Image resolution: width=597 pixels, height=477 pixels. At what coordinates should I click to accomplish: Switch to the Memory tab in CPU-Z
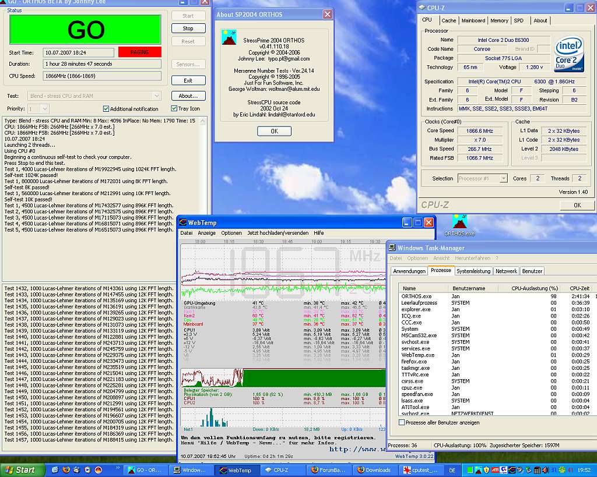499,20
